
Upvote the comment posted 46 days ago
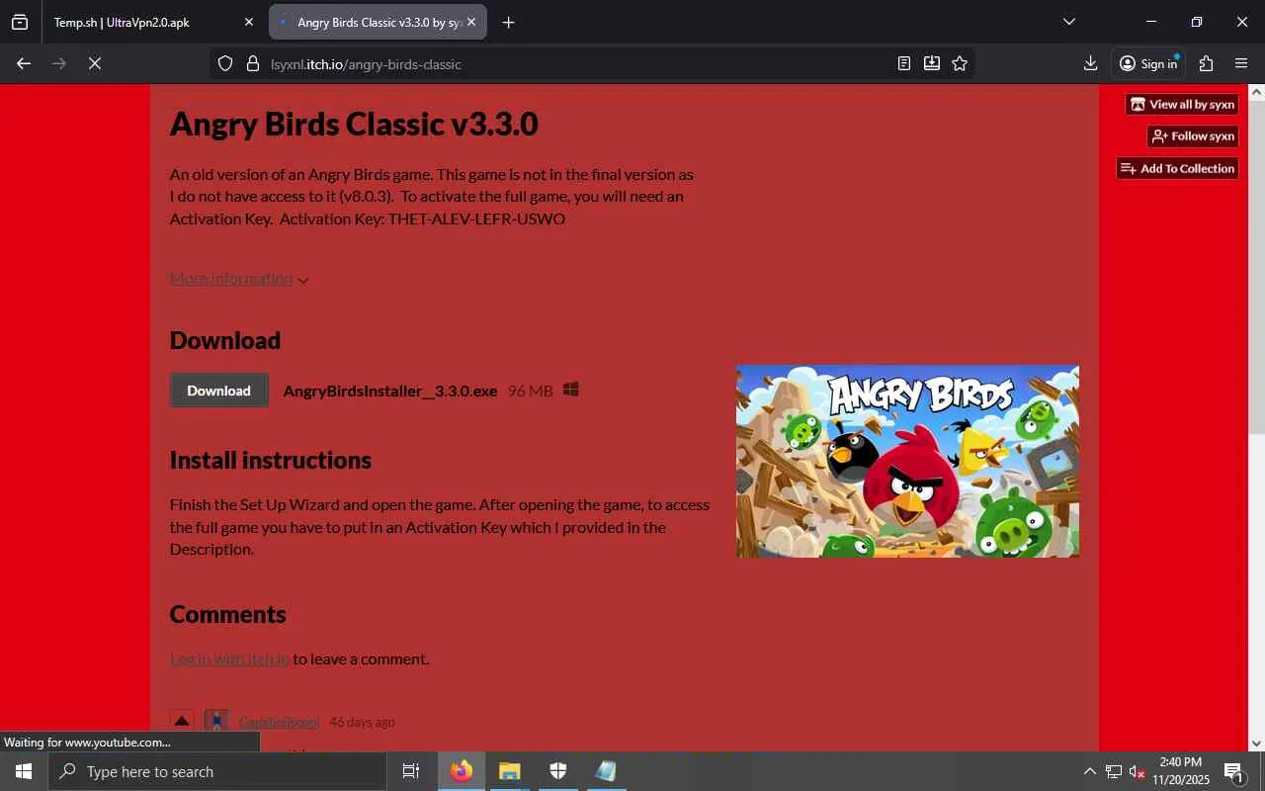click(181, 721)
